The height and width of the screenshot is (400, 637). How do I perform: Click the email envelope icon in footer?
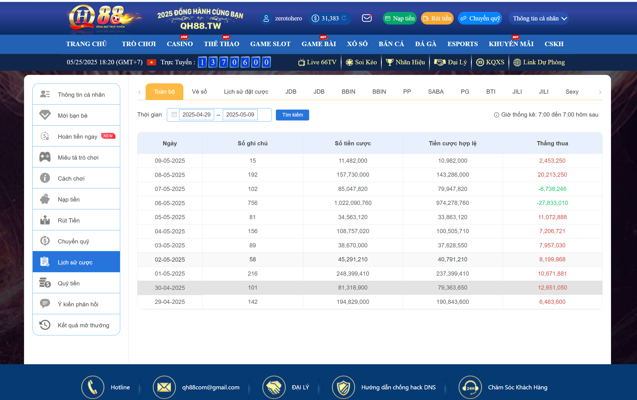164,387
